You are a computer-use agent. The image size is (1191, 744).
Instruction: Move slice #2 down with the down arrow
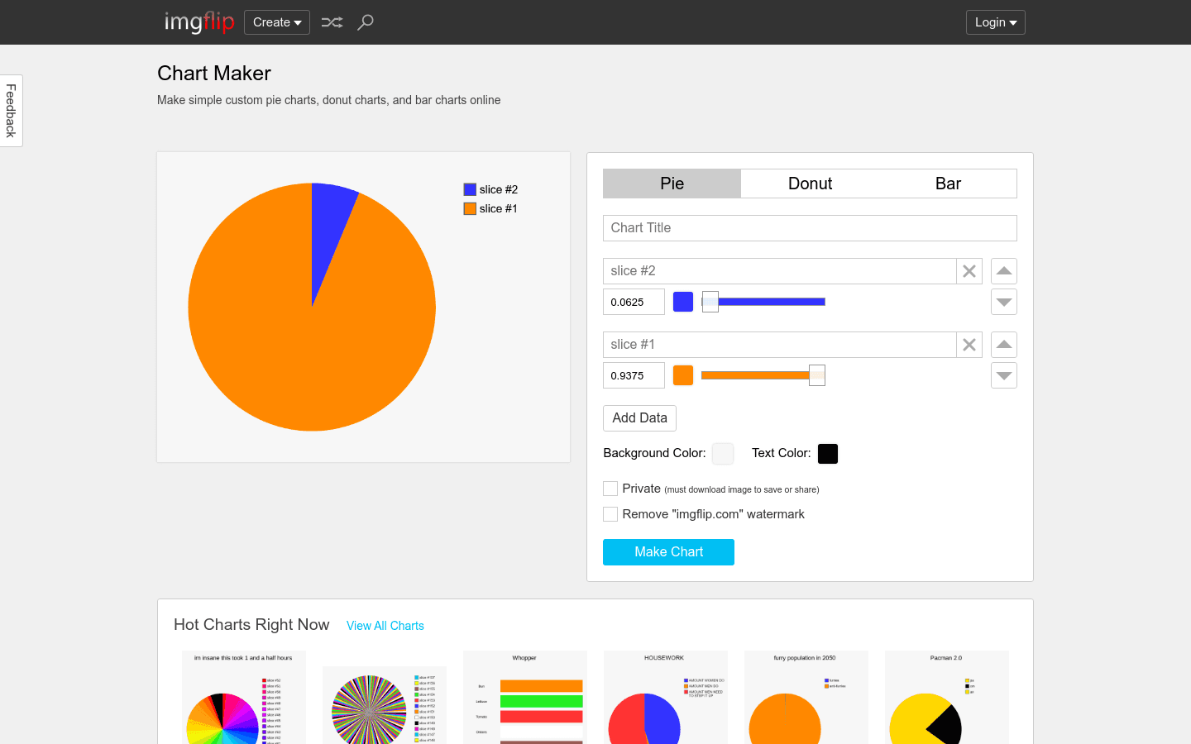coord(1003,302)
